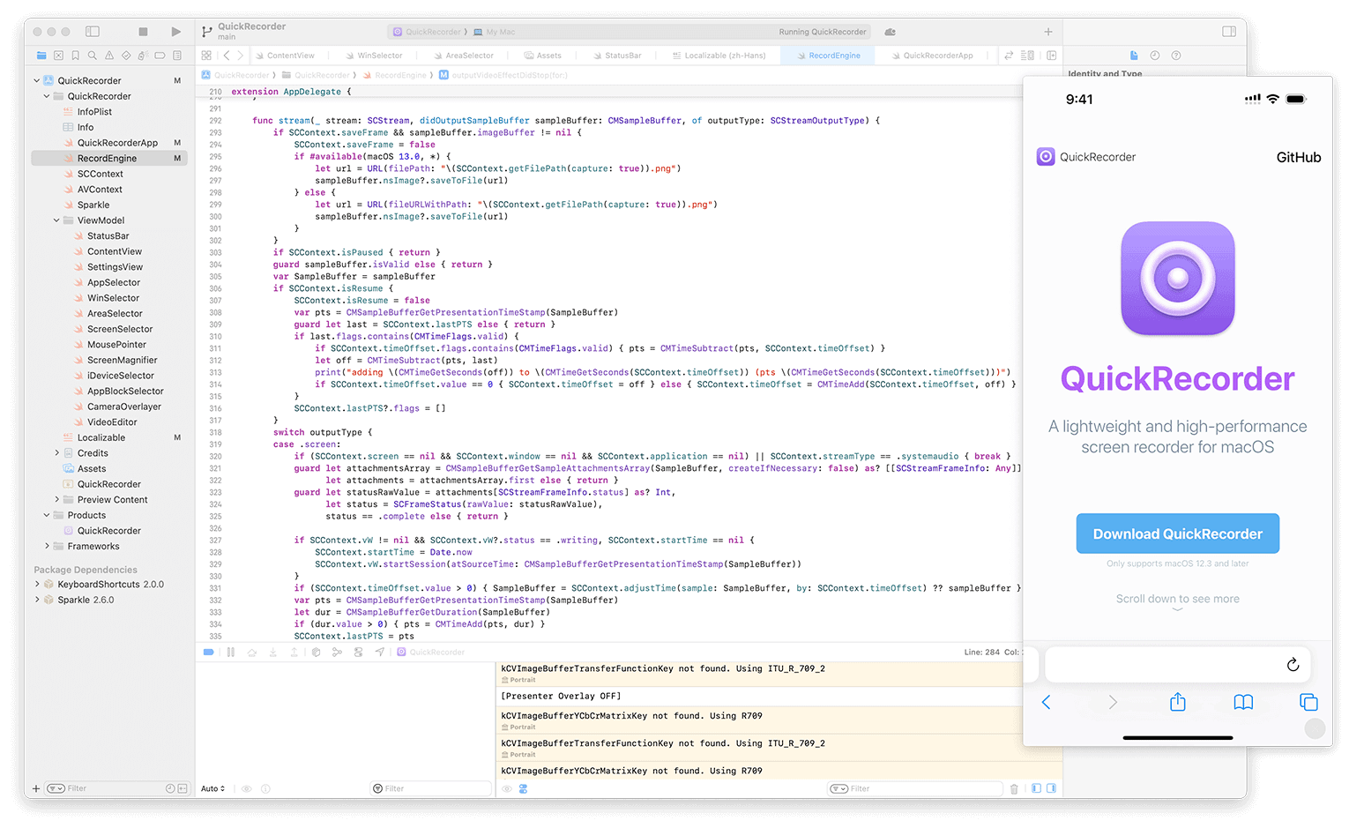1349x828 pixels.
Task: Select the StatusBar editor tab
Action: coord(617,56)
